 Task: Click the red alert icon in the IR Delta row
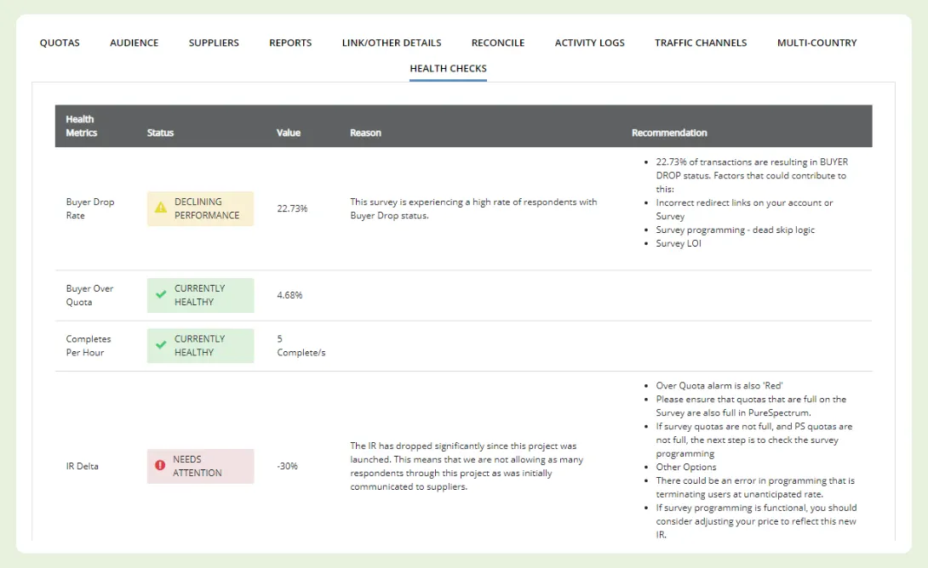coord(160,466)
